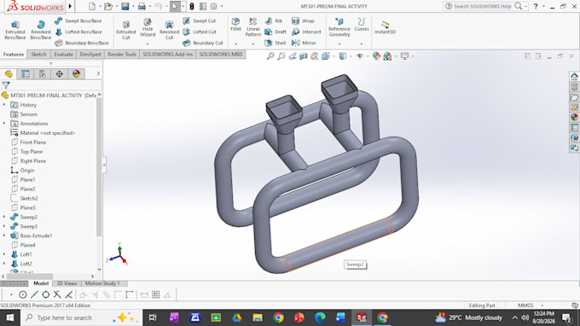Expand the Sweep2 feature node
Viewport: 580px width, 326px height.
(4, 218)
